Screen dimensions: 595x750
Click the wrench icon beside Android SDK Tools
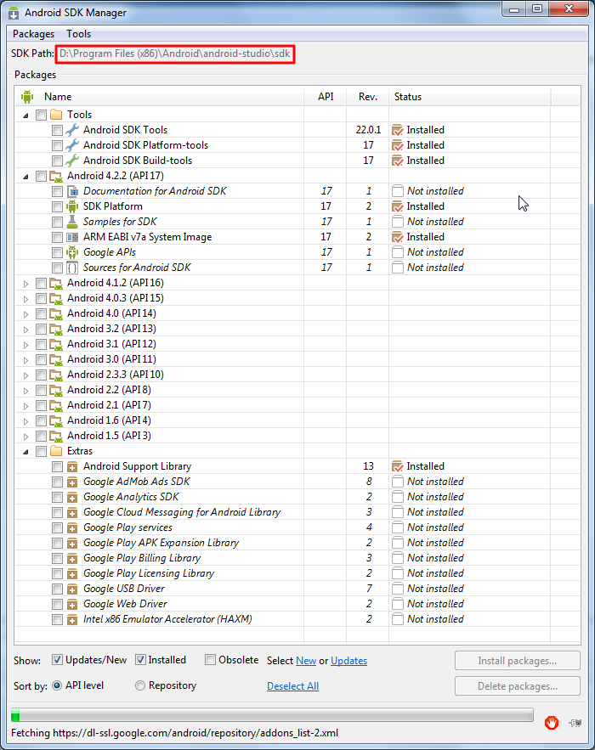[x=72, y=130]
